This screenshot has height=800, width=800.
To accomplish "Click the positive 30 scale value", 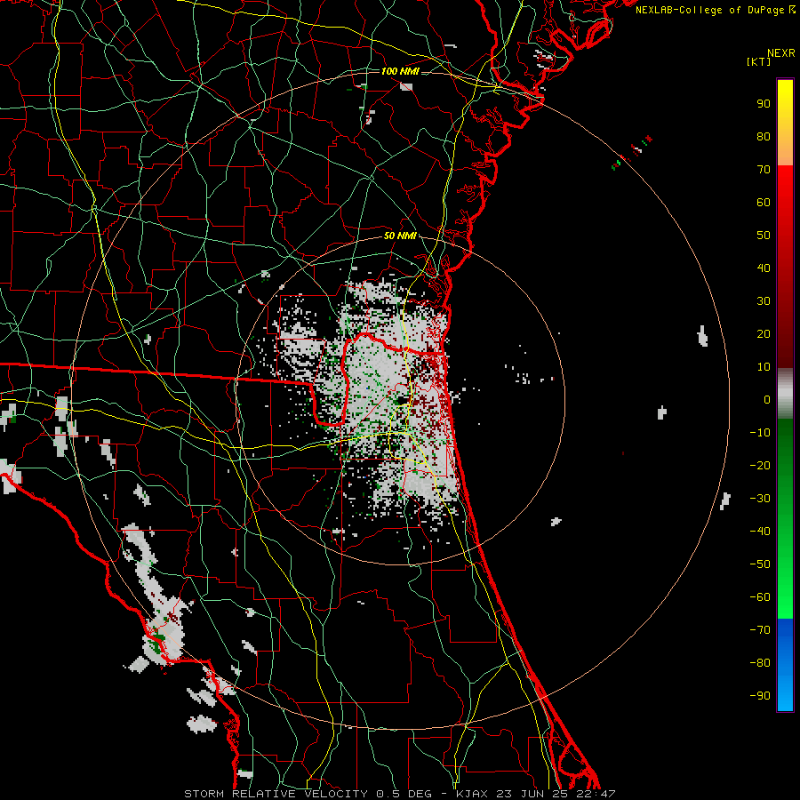I will (x=764, y=301).
